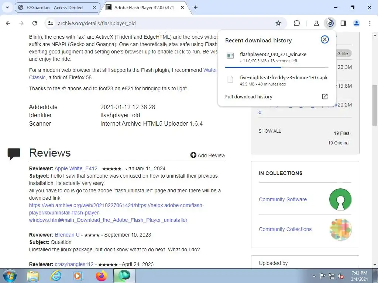The width and height of the screenshot is (378, 283).
Task: Click flashplayer32_0r0_371_win.exe download entry name
Action: (x=273, y=55)
